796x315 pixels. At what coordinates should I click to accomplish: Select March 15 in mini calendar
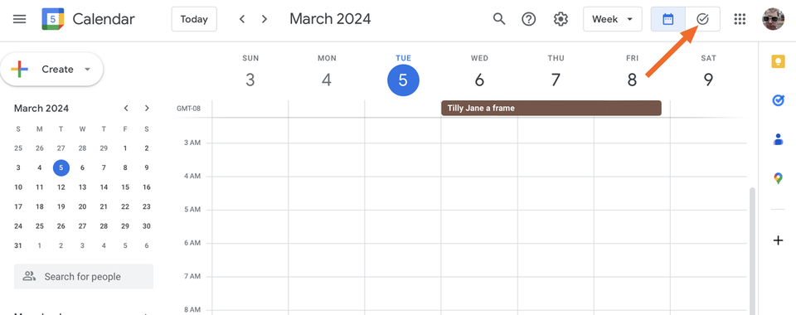point(125,187)
